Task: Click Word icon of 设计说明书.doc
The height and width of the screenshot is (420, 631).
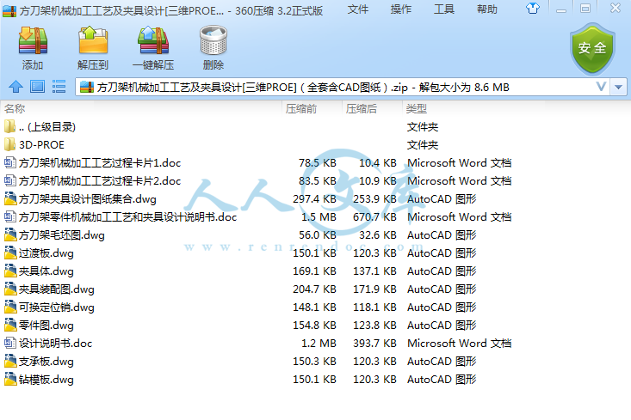Action: pos(10,343)
